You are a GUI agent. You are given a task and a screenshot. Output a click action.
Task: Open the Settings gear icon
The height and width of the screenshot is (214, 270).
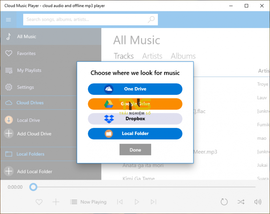click(8, 87)
